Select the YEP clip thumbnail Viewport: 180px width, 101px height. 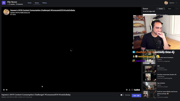(149, 69)
